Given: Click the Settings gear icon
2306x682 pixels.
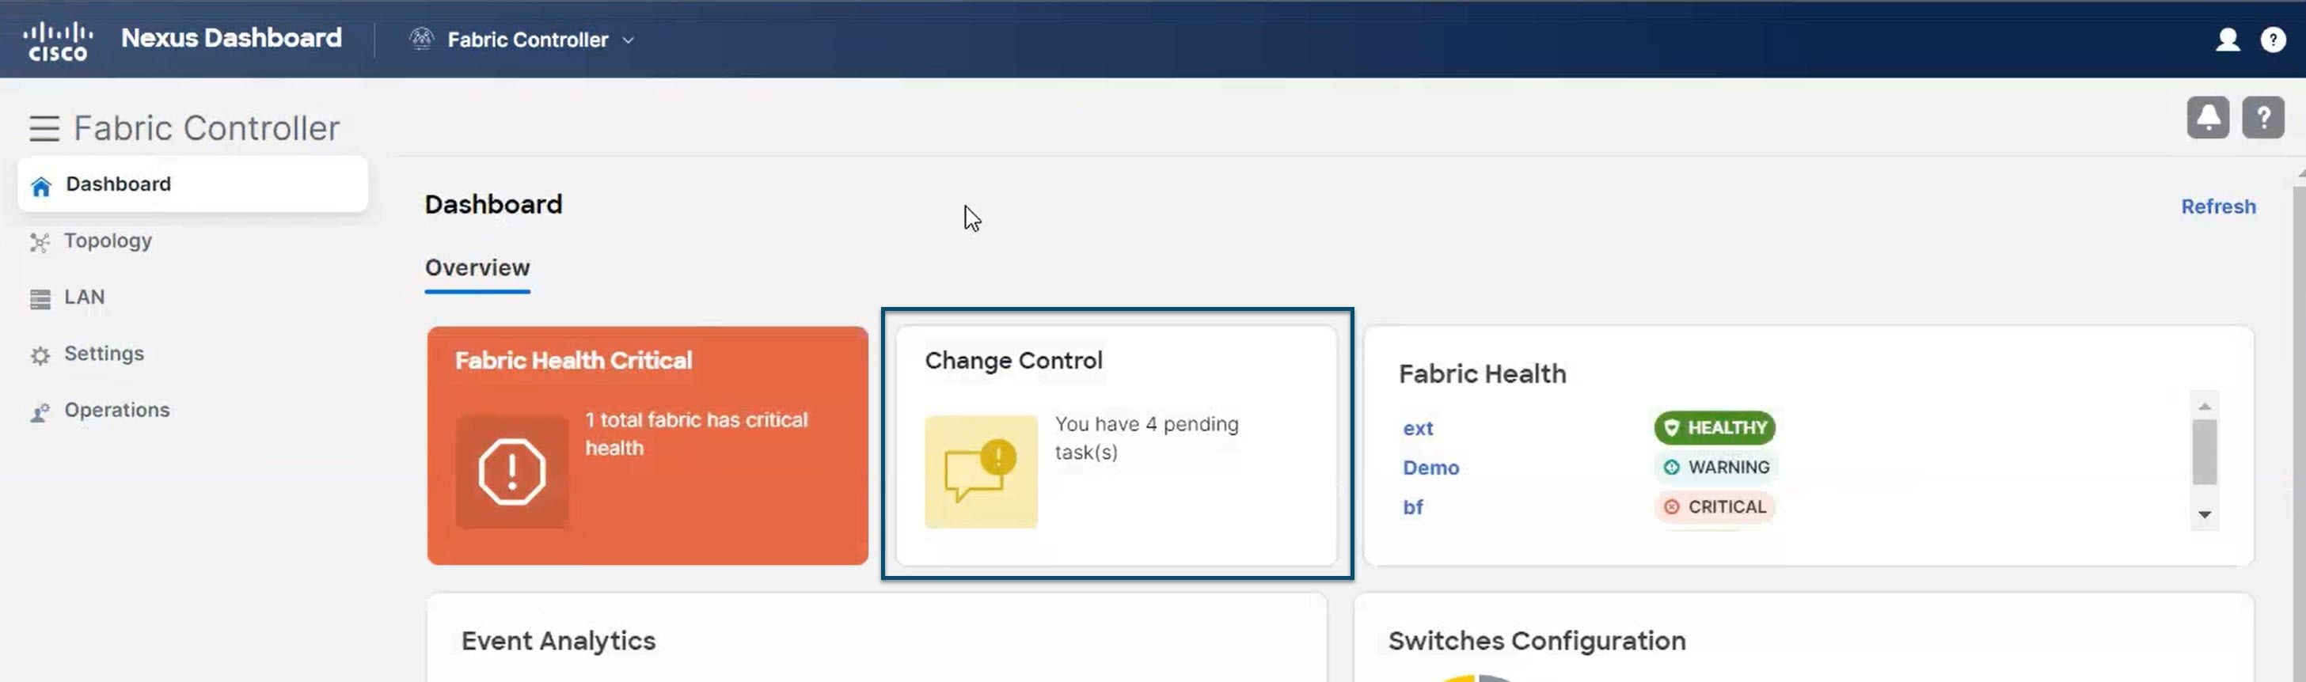Looking at the screenshot, I should tap(40, 355).
